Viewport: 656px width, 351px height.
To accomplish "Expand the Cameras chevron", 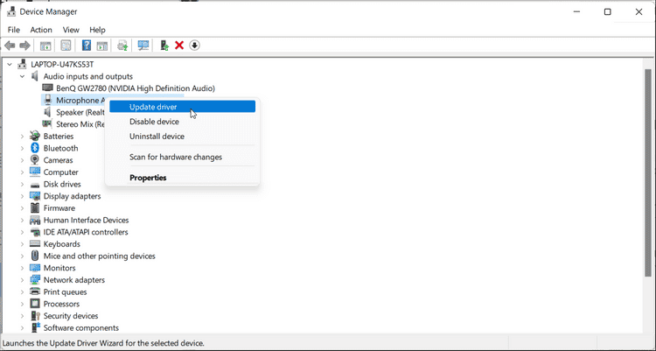I will click(22, 160).
